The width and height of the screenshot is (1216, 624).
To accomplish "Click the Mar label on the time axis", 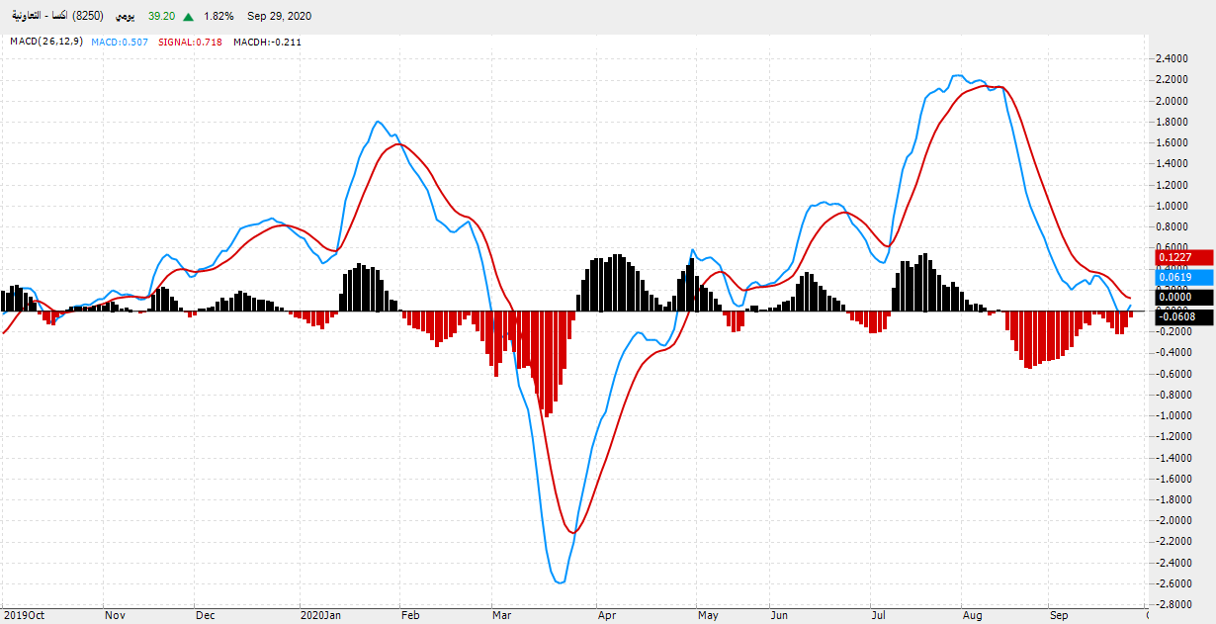I will click(501, 615).
